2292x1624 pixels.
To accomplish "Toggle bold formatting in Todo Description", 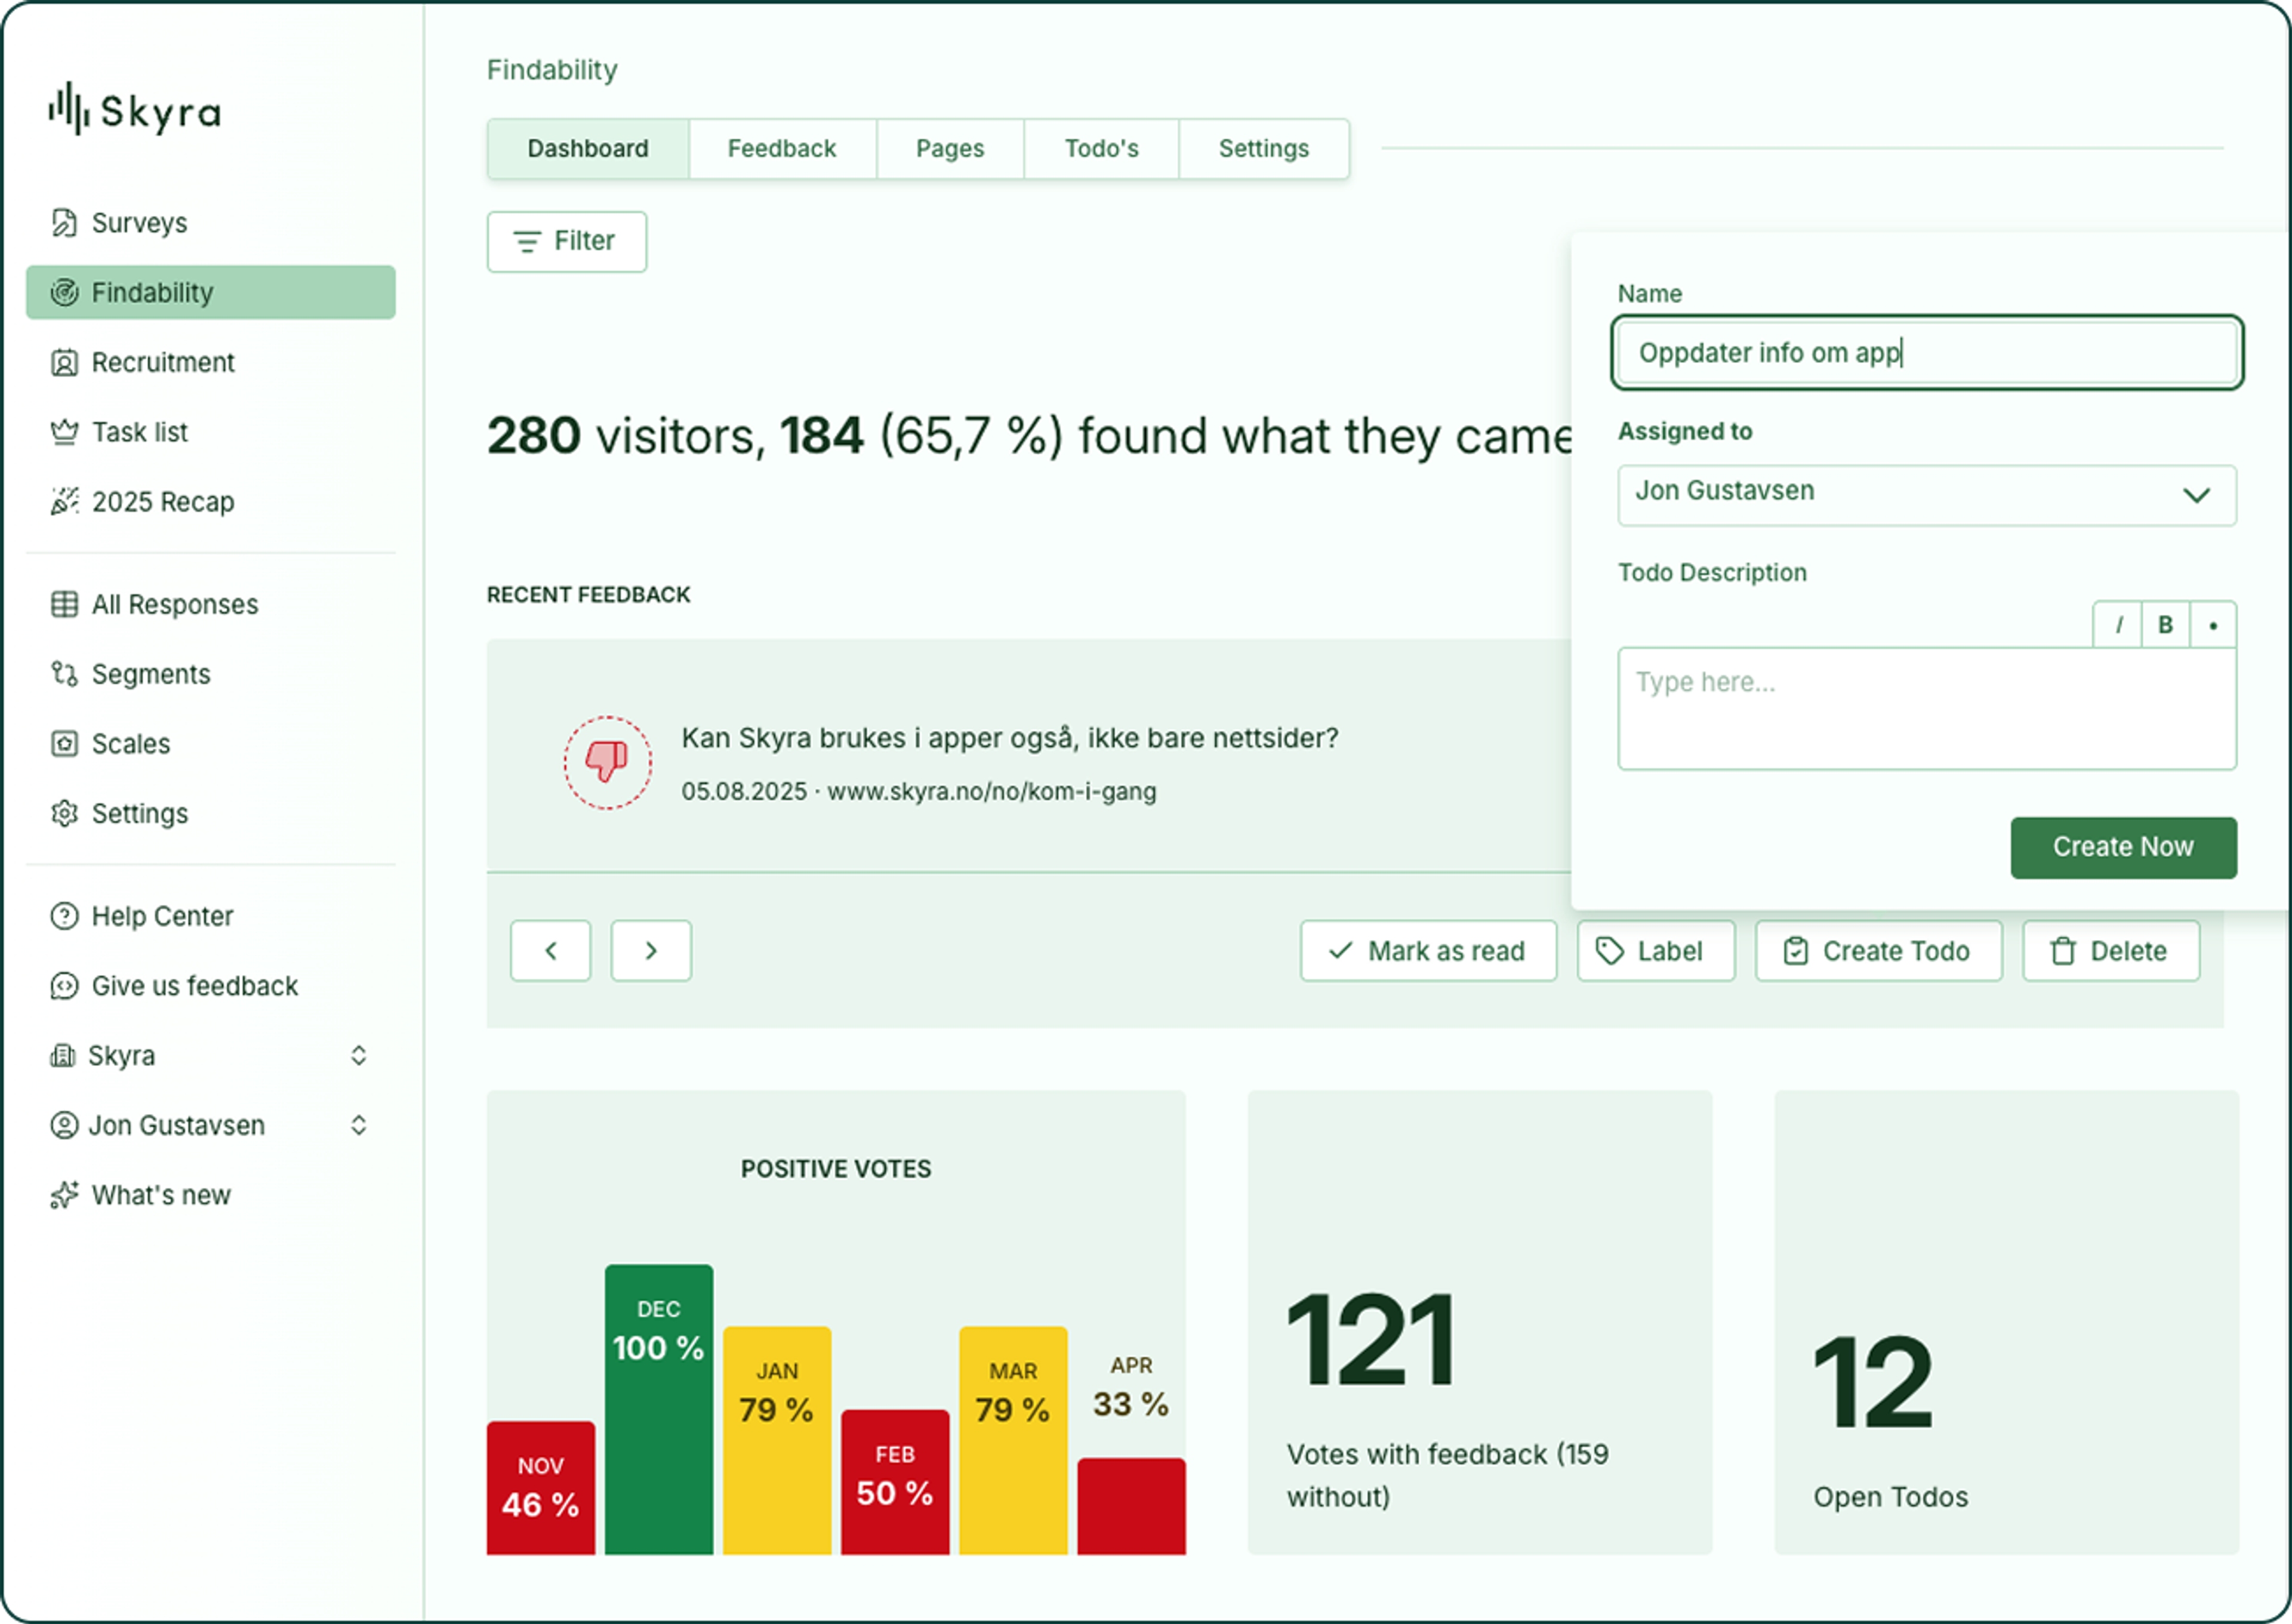I will click(x=2165, y=625).
